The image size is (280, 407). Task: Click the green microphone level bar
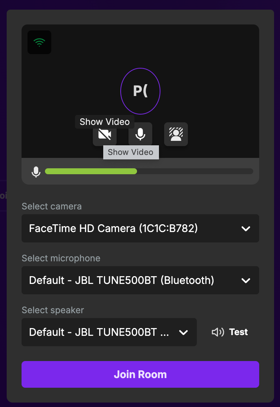(91, 171)
